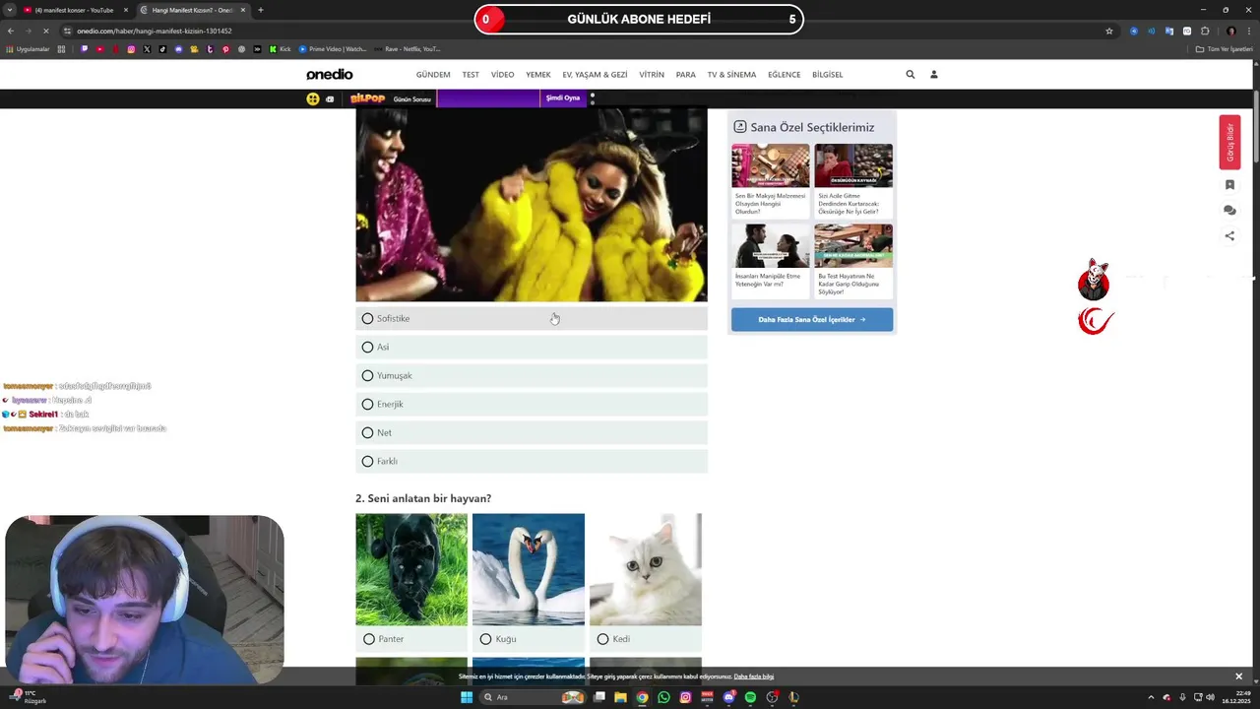The image size is (1260, 709).
Task: Open the Daha fazla bilgi cookie link
Action: click(754, 677)
